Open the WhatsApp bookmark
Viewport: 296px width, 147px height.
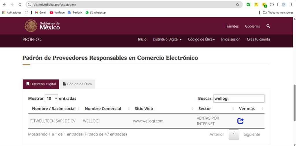click(96, 12)
